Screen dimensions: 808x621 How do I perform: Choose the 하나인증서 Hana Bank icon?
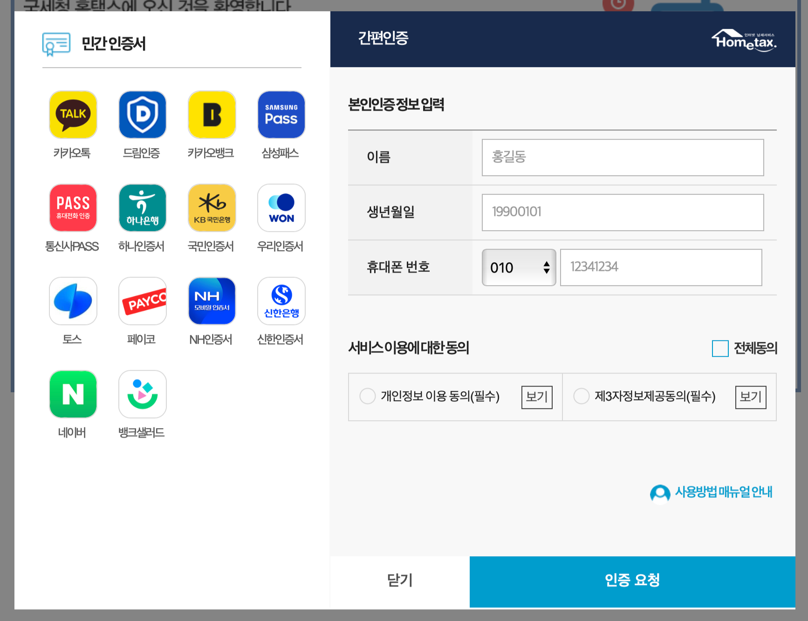(x=143, y=208)
